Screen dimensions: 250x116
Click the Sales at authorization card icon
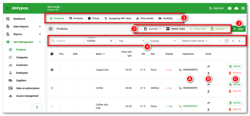pyautogui.click(x=11, y=88)
